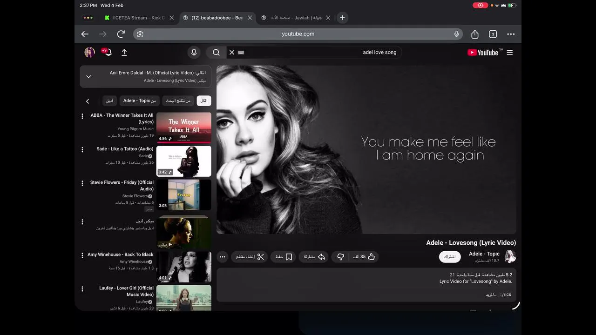Open the YouTube account avatar
Viewport: 596px width, 335px height.
click(x=89, y=52)
